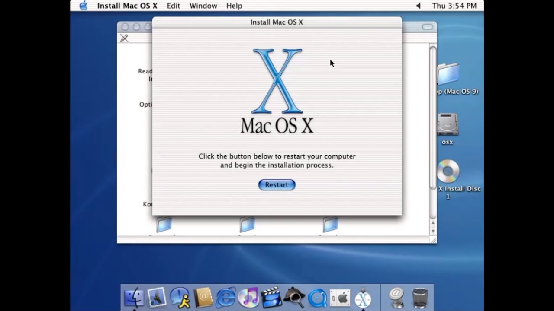
Task: Open the Apple menu
Action: click(83, 6)
